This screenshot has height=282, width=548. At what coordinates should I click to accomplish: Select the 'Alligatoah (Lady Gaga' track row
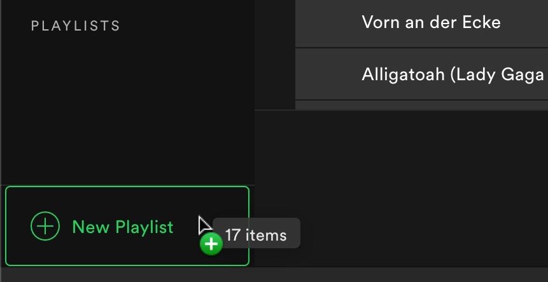point(421,74)
